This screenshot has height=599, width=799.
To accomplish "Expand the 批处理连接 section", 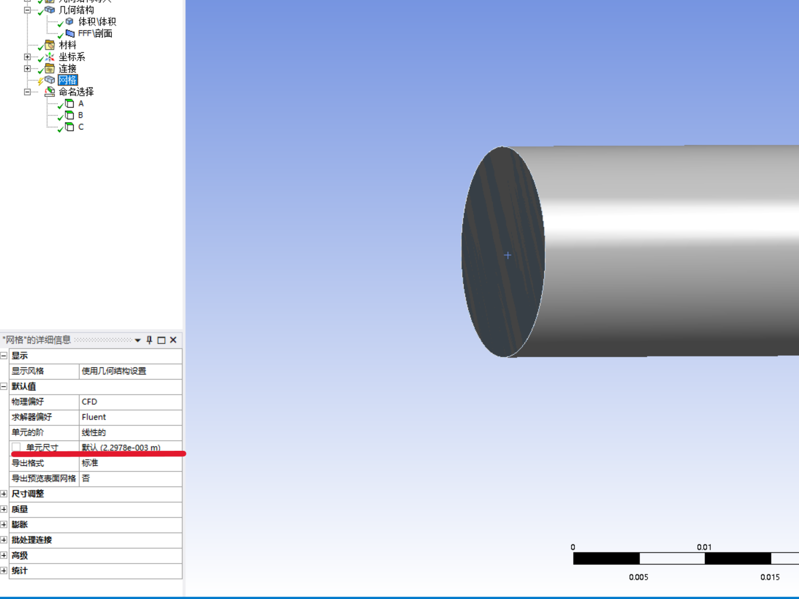I will click(4, 540).
